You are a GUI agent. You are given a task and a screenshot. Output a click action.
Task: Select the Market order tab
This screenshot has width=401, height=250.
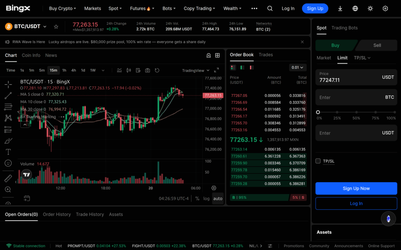click(324, 58)
